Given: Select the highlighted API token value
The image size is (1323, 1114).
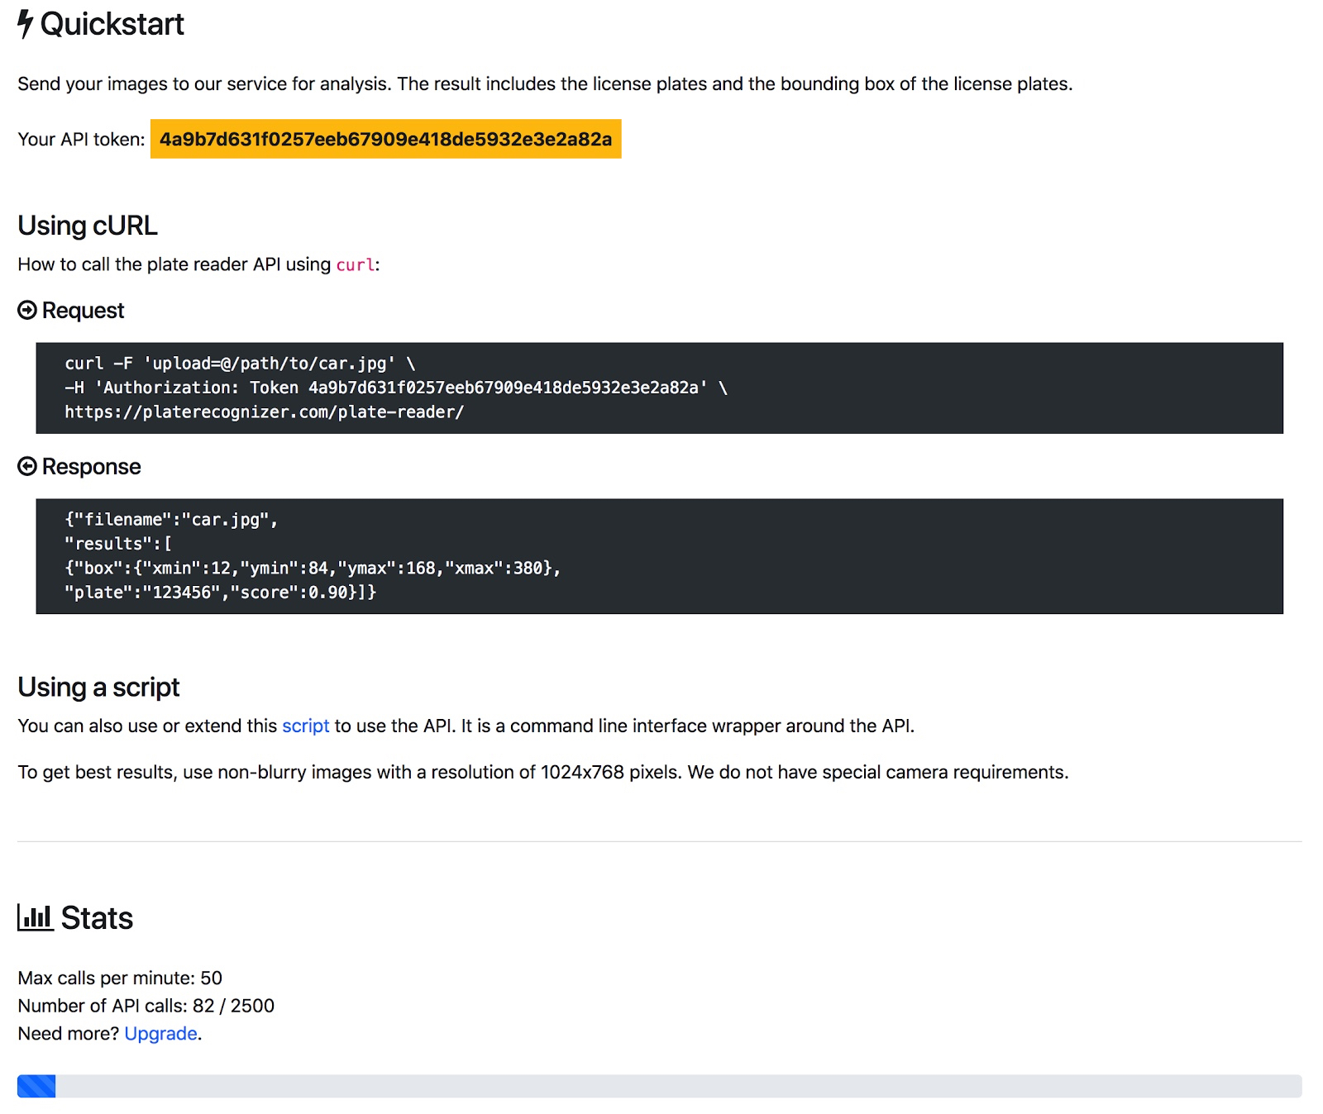Looking at the screenshot, I should pyautogui.click(x=385, y=139).
